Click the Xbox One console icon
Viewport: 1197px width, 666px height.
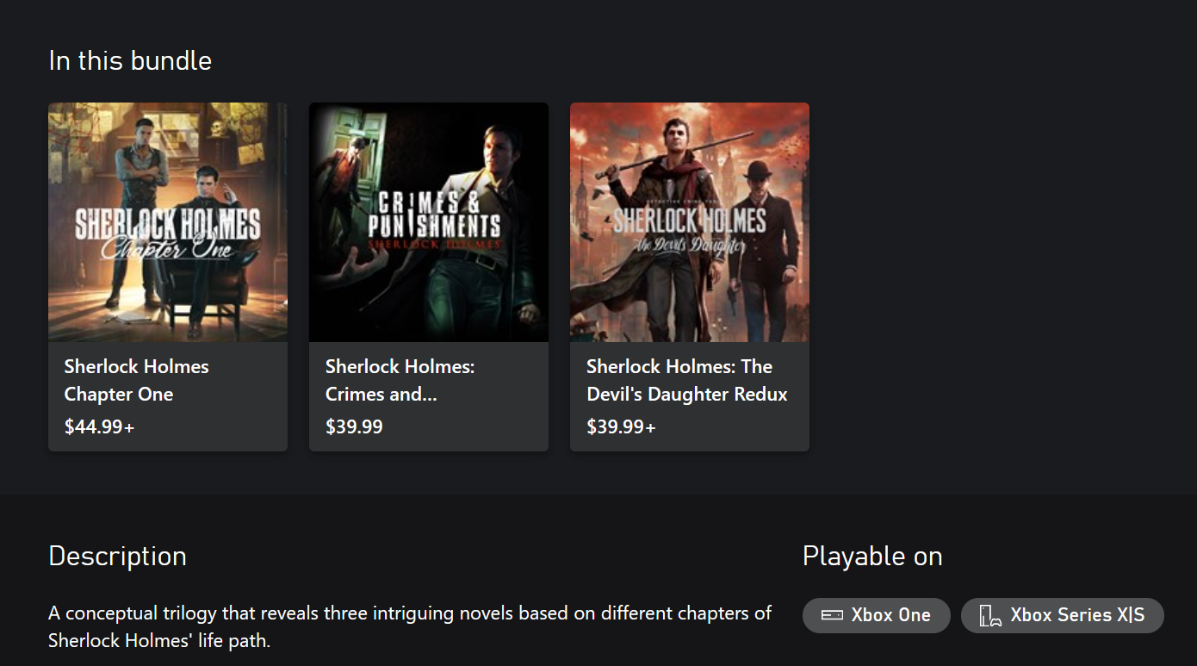click(832, 615)
